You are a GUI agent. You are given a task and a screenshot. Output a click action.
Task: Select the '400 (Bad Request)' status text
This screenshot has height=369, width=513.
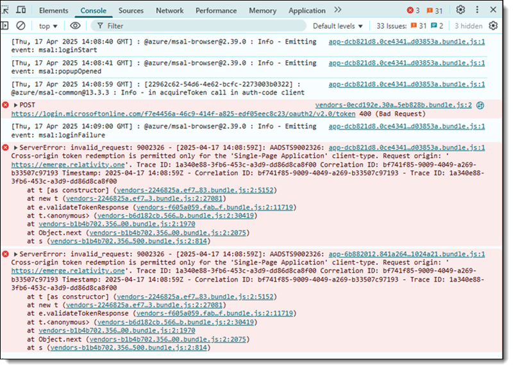392,114
